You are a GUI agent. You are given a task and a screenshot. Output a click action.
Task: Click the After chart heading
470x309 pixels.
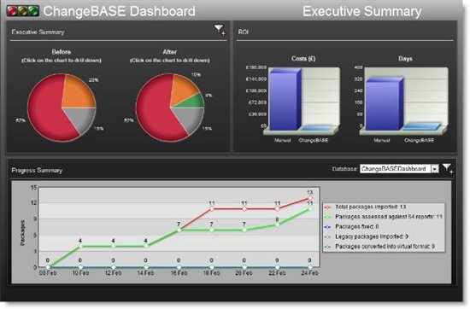pos(170,52)
